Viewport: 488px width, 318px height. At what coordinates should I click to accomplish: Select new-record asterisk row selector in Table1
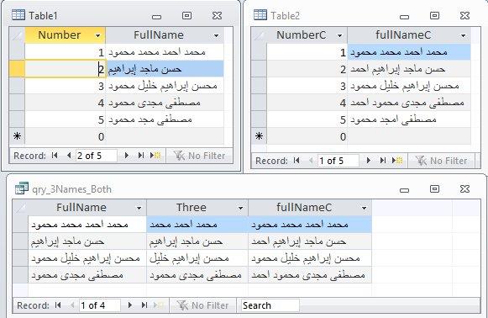point(17,136)
